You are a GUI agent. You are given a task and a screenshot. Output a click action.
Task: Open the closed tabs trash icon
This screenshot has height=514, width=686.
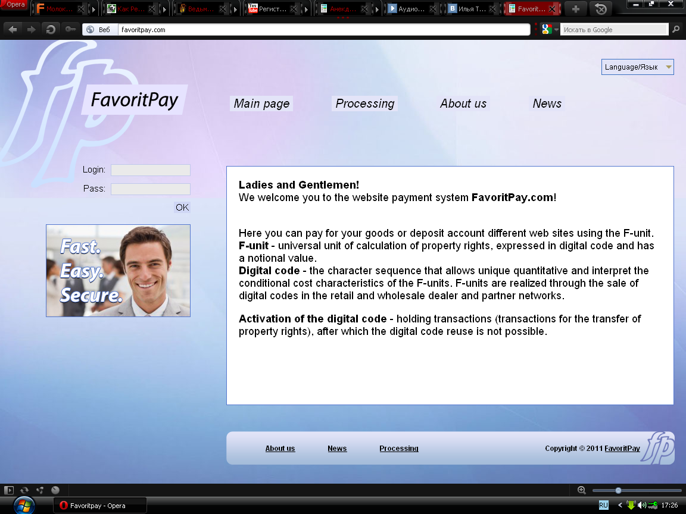point(601,9)
